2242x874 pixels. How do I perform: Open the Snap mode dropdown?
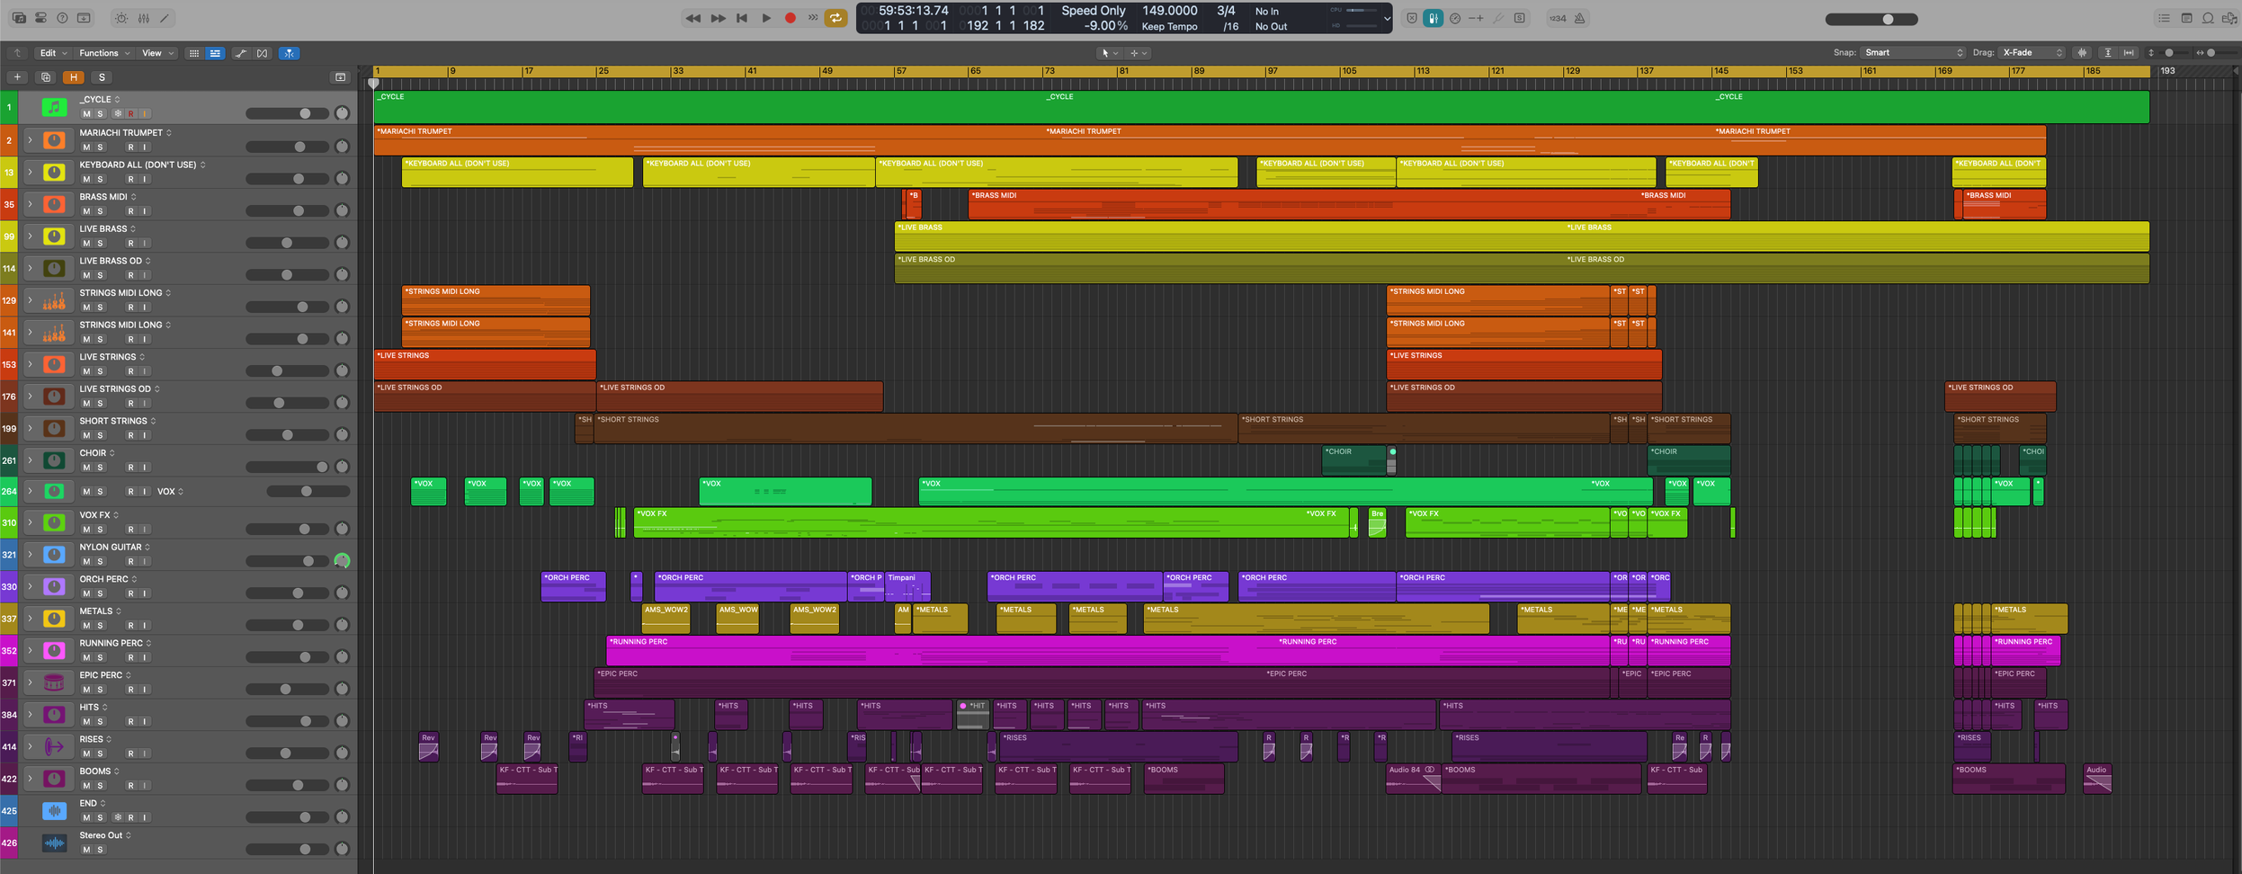(1913, 53)
